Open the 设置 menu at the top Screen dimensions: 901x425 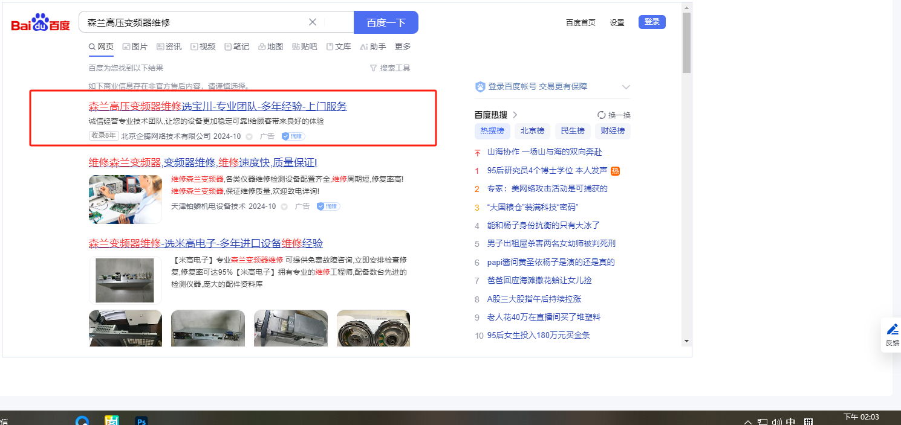(x=617, y=23)
